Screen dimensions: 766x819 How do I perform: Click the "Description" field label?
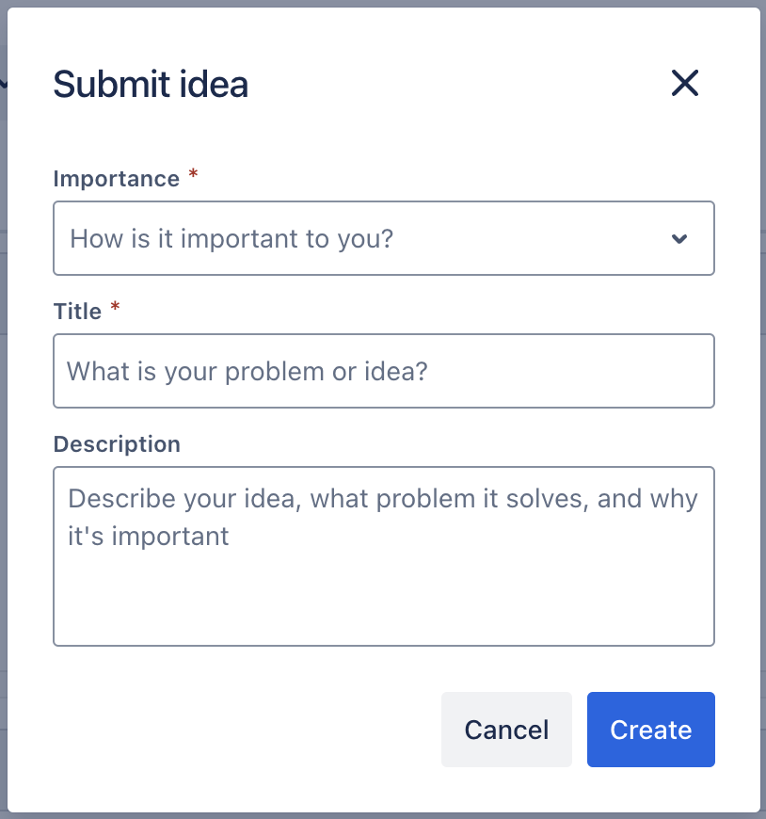pyautogui.click(x=117, y=444)
